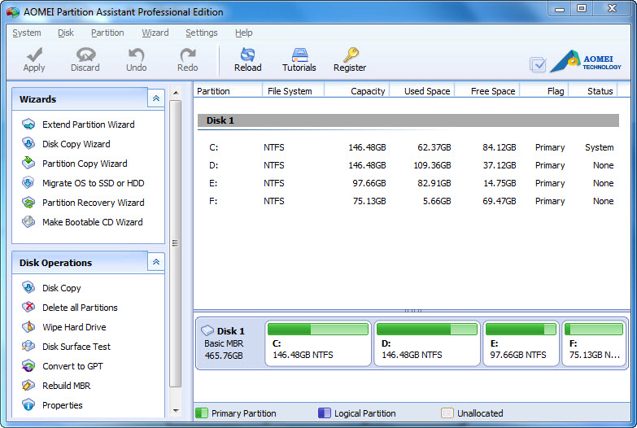
Task: Click the Convert to GPT icon
Action: (x=28, y=365)
